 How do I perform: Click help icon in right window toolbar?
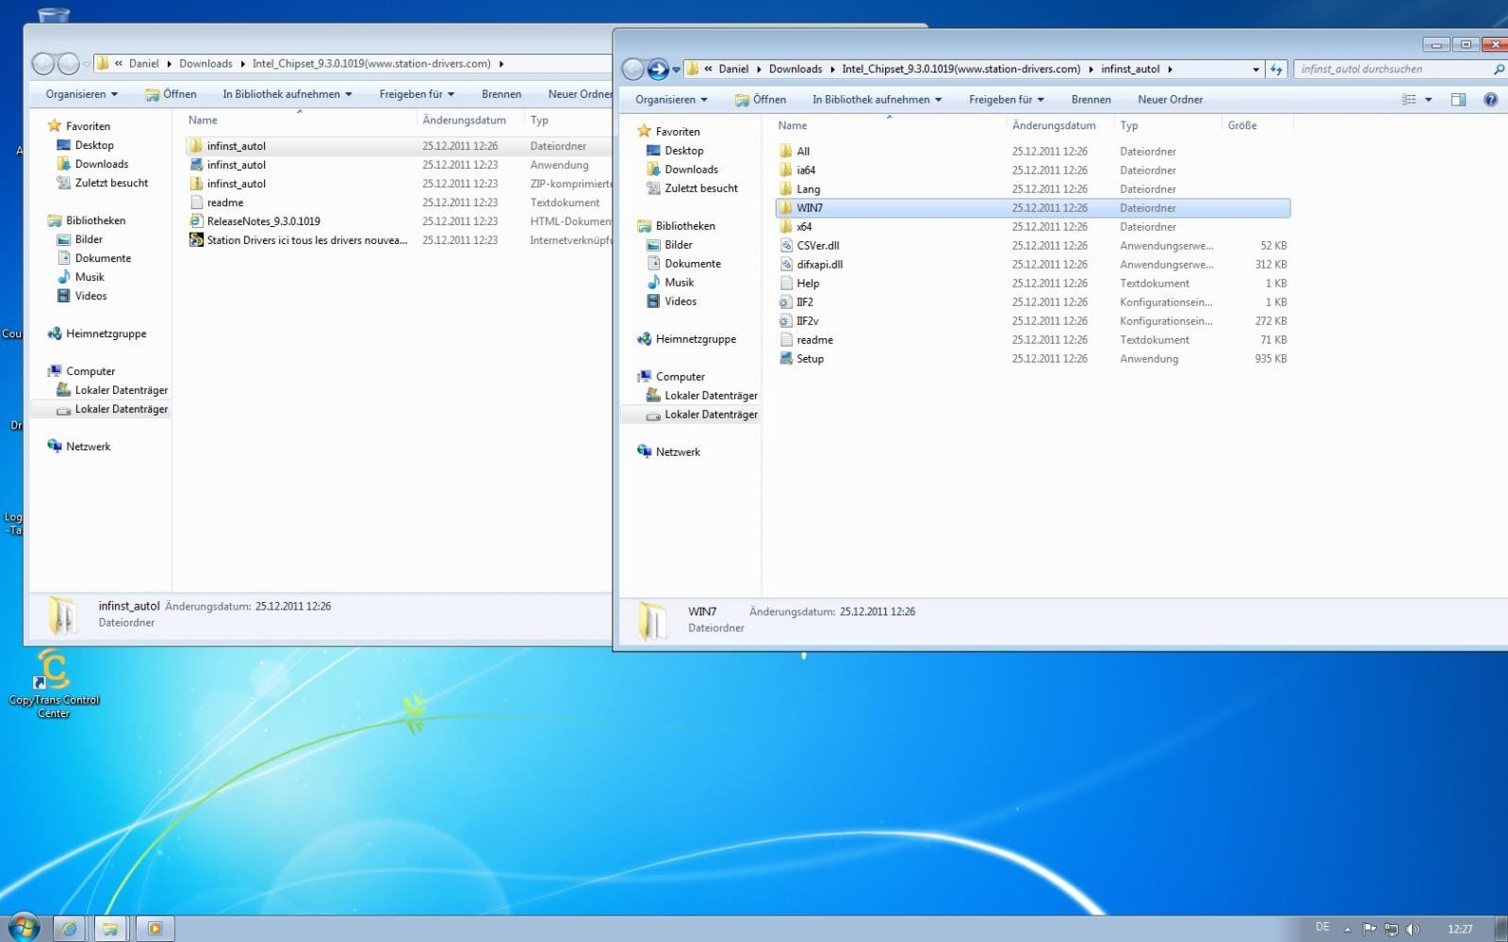(x=1490, y=100)
